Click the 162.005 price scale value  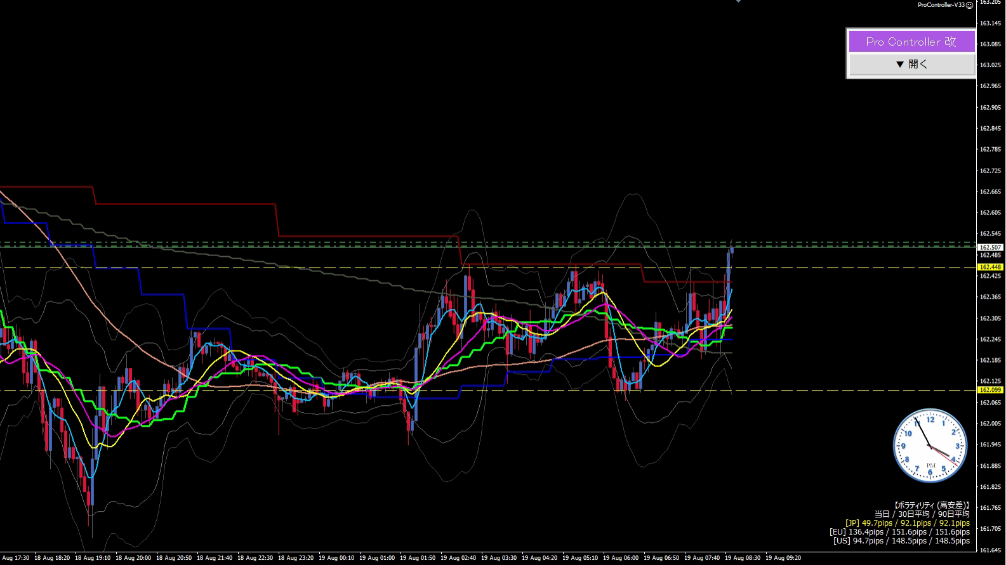pos(990,424)
